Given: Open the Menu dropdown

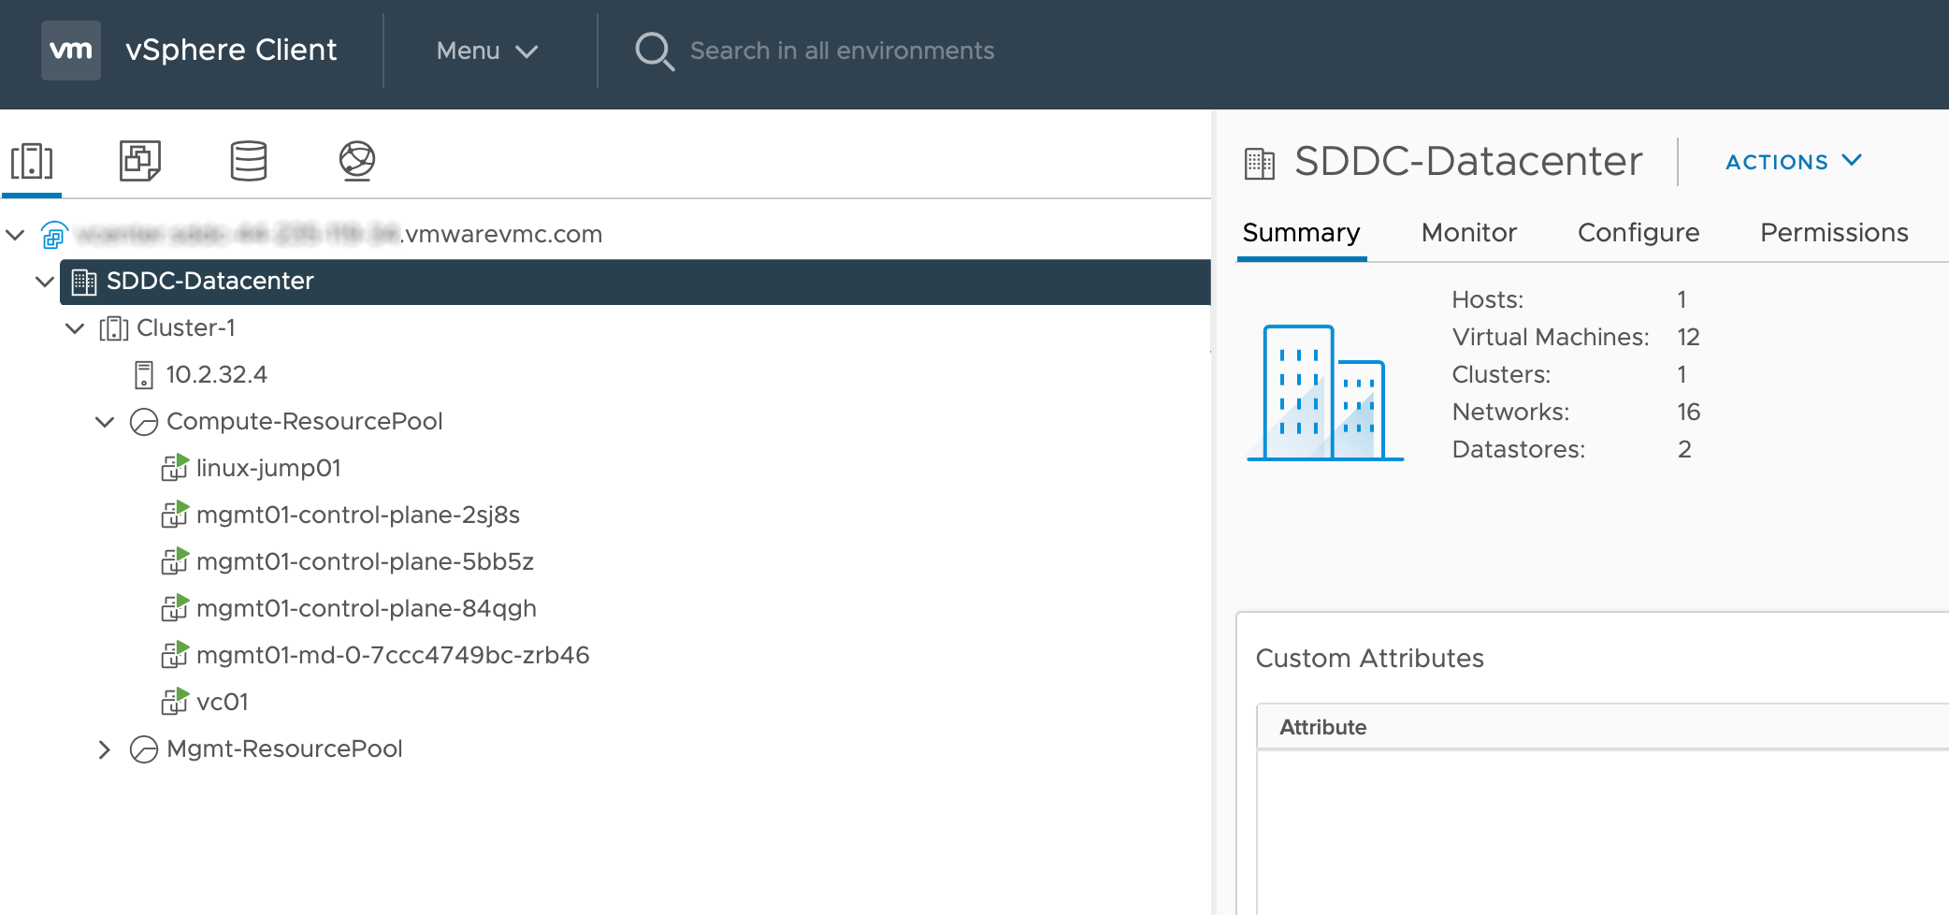Looking at the screenshot, I should pyautogui.click(x=487, y=51).
